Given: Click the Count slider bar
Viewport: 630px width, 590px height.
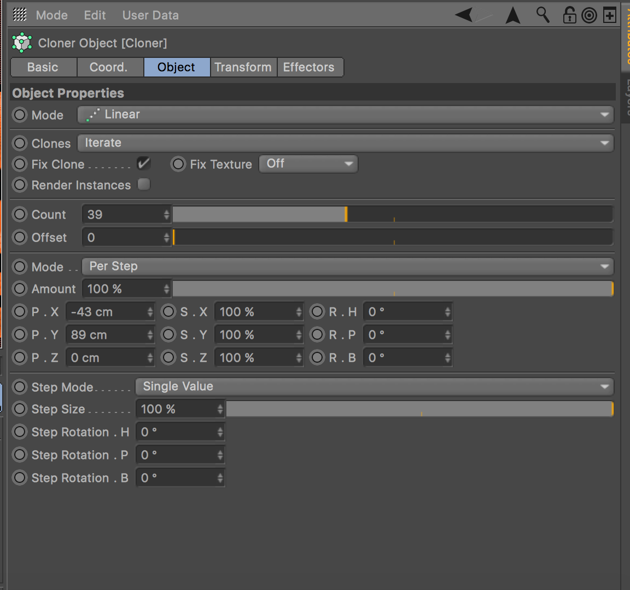Looking at the screenshot, I should click(x=393, y=214).
